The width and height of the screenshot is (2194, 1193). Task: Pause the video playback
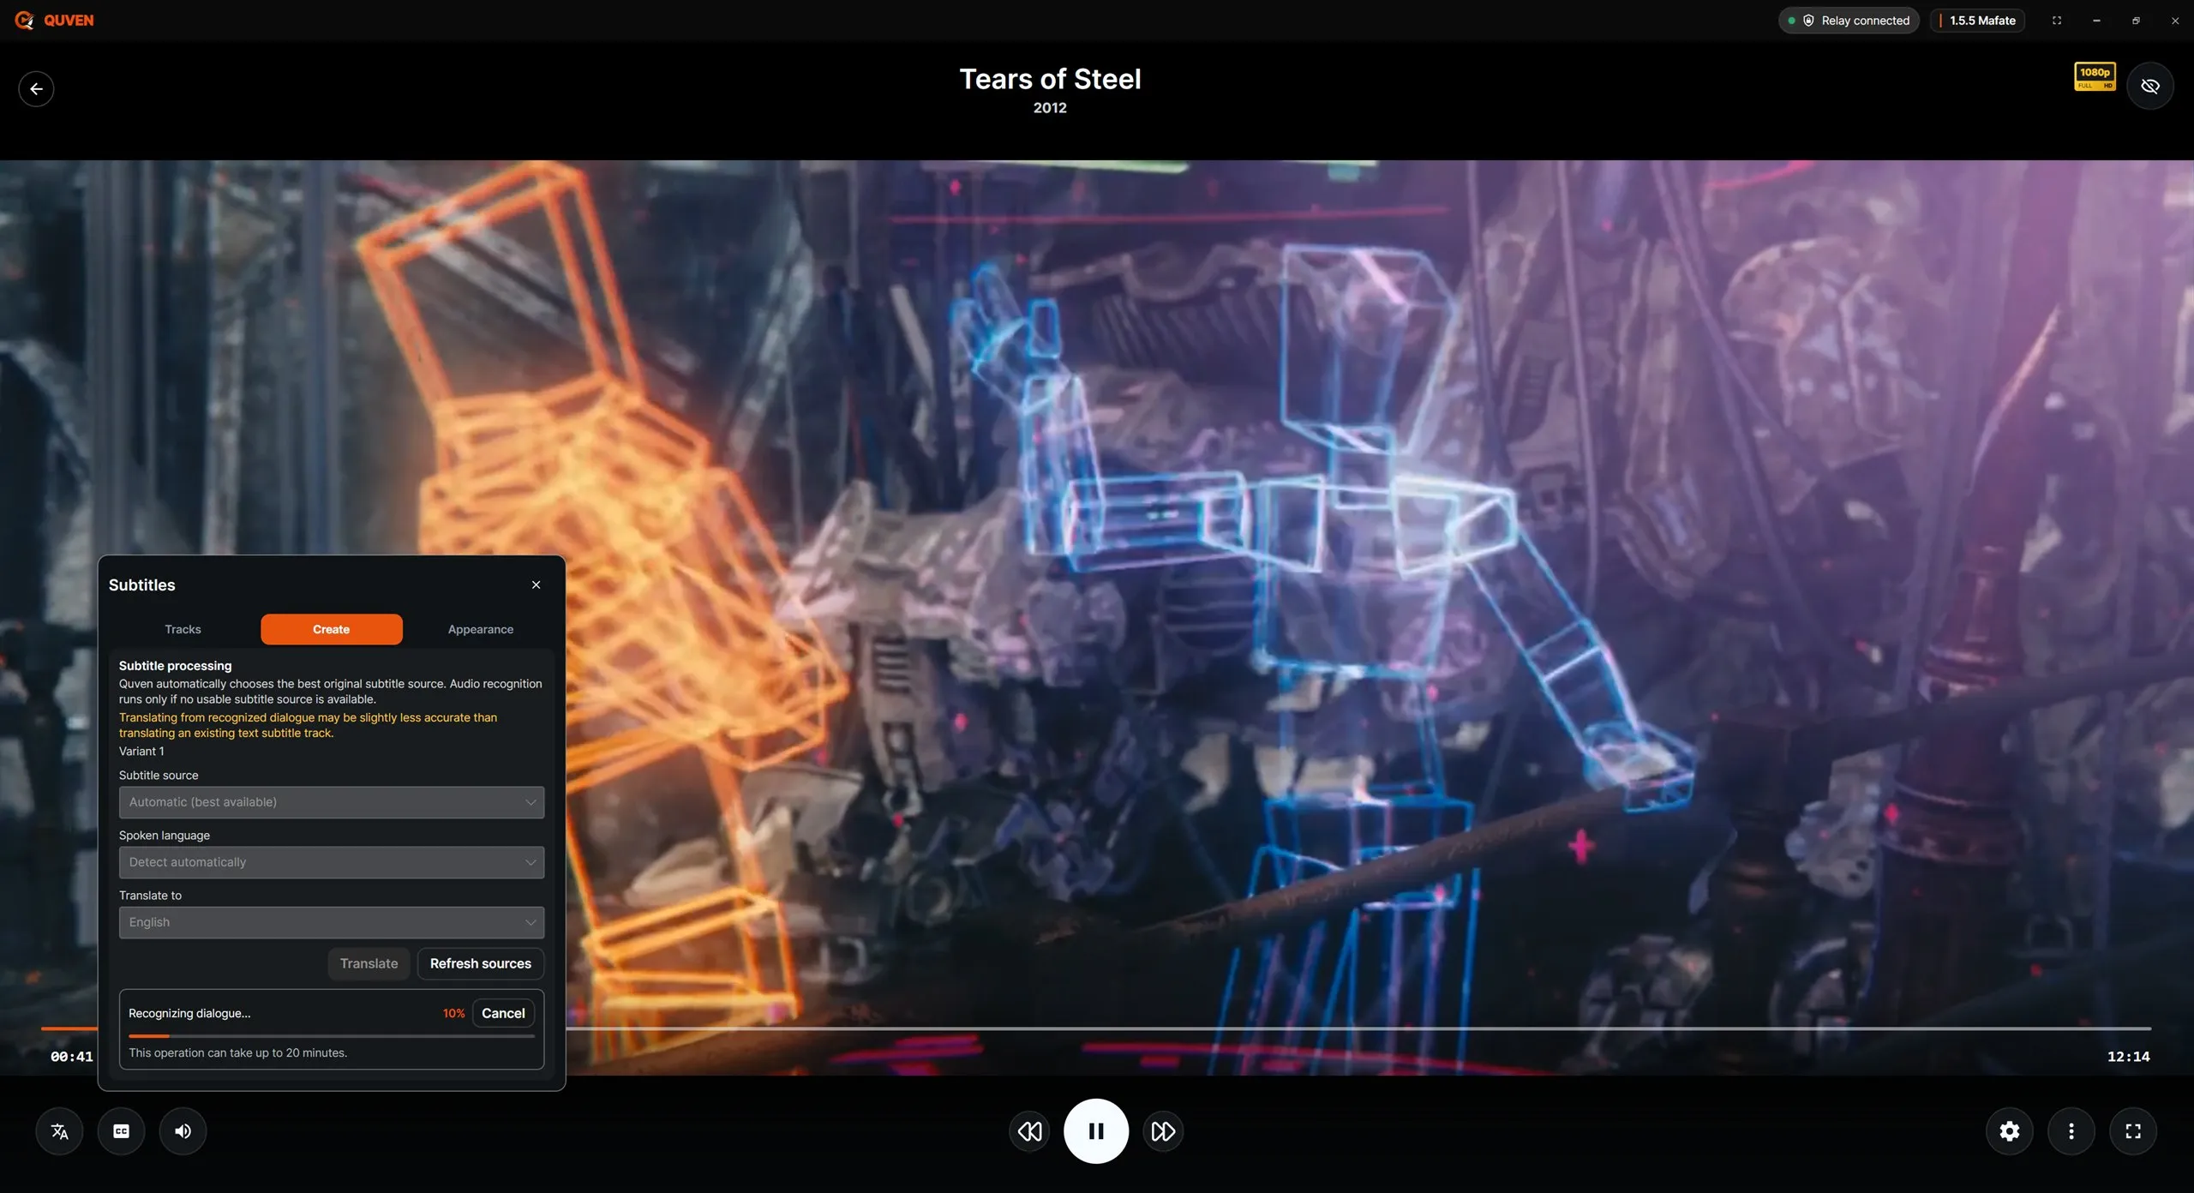pyautogui.click(x=1096, y=1131)
